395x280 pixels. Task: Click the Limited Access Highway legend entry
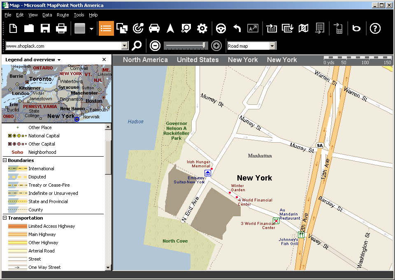coord(52,226)
